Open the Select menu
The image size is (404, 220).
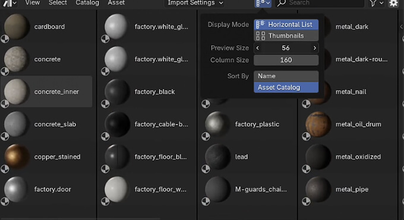pos(58,3)
